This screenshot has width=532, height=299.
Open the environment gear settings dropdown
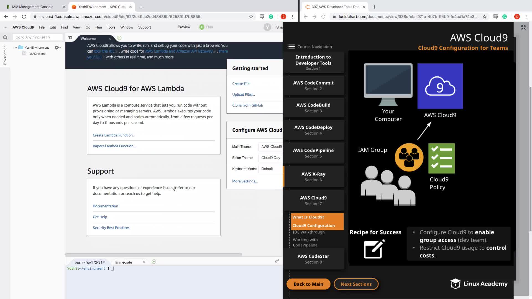[x=57, y=48]
